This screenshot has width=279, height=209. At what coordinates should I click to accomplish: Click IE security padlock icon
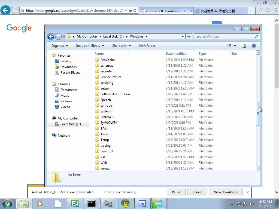point(131,11)
